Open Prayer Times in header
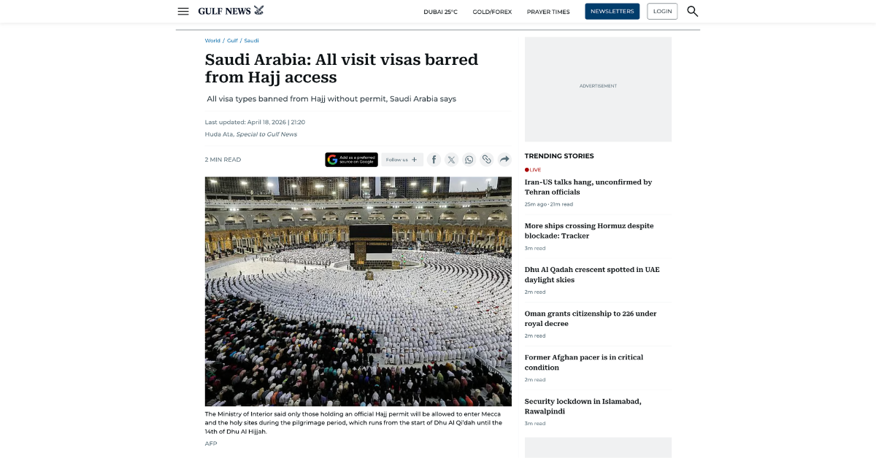Image resolution: width=876 pixels, height=458 pixels. [548, 12]
